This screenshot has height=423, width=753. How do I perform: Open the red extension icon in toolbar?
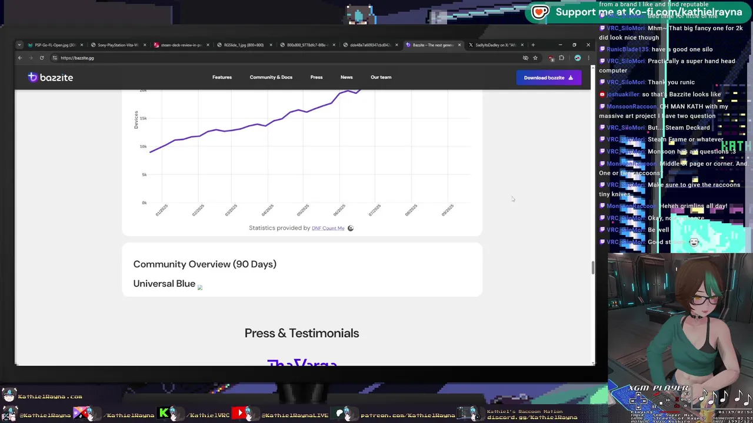pyautogui.click(x=551, y=58)
